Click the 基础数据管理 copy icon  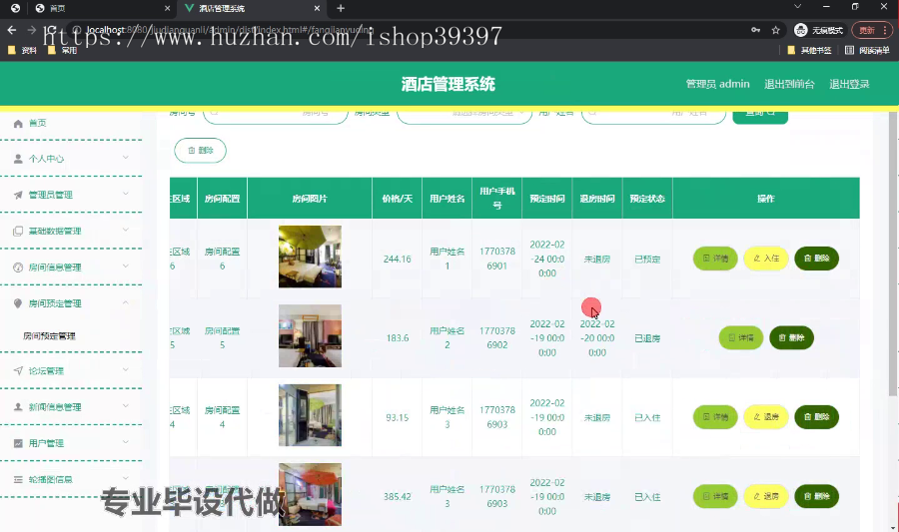click(18, 231)
